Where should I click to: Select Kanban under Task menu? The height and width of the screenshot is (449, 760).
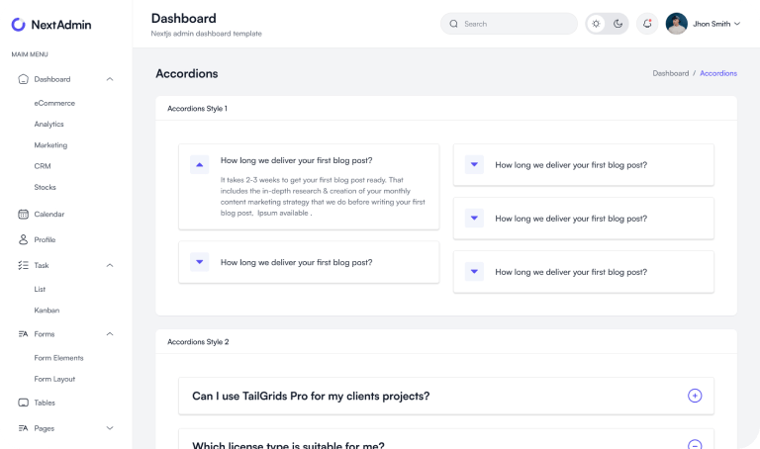(47, 310)
